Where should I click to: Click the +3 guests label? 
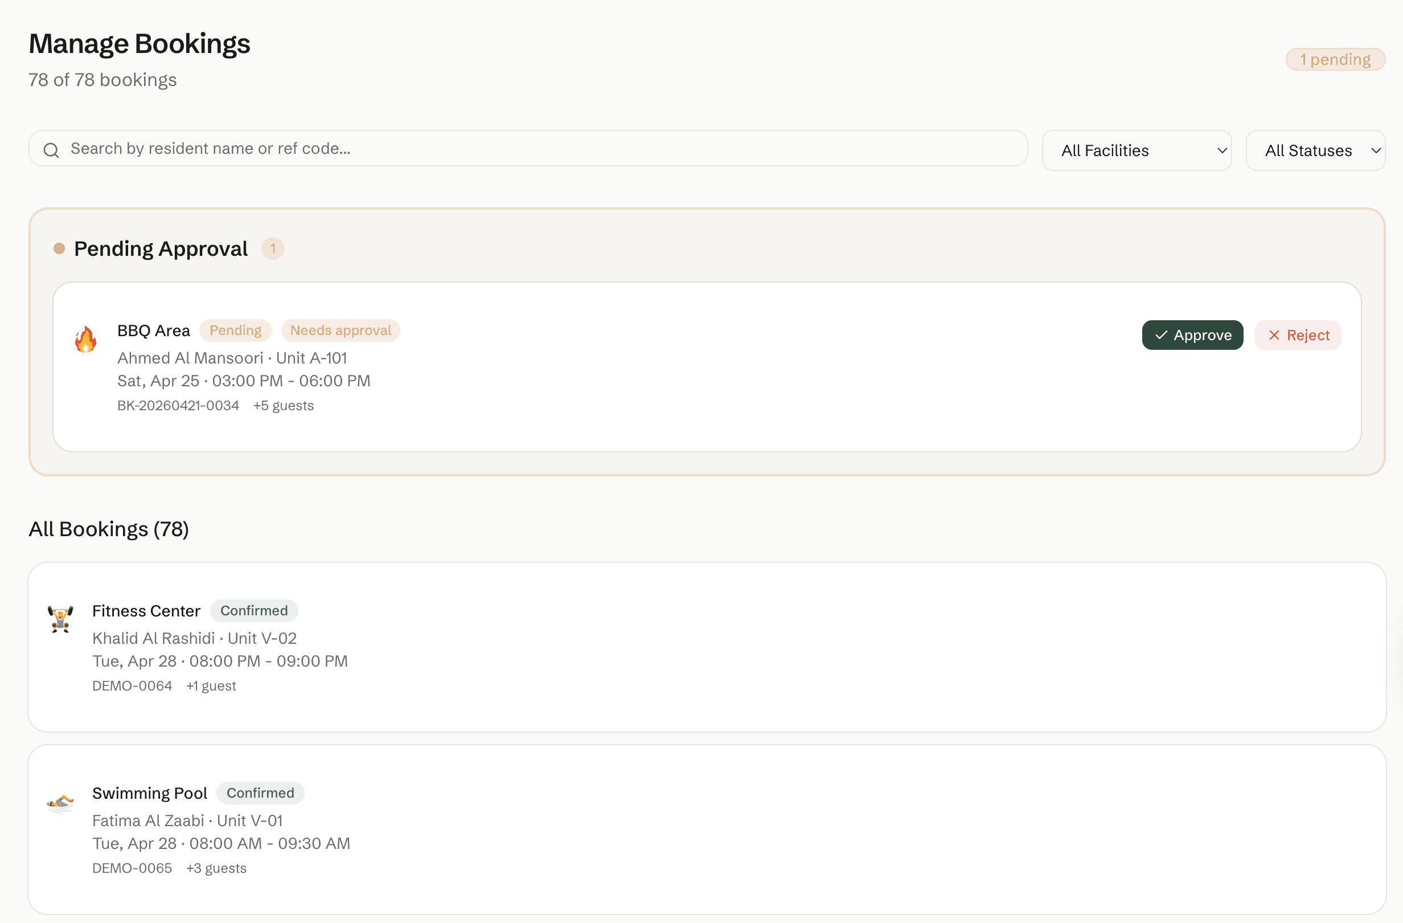coord(216,868)
